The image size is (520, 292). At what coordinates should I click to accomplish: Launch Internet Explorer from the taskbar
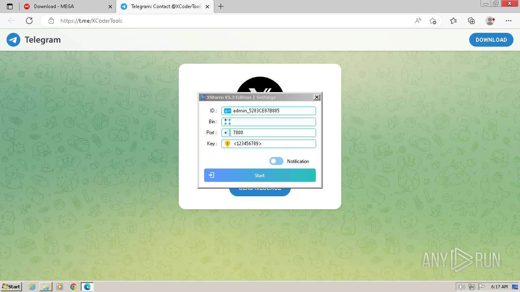[32, 287]
